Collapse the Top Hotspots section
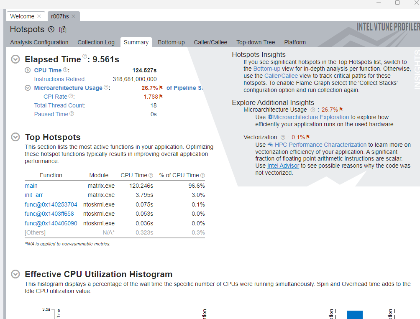 (15, 137)
